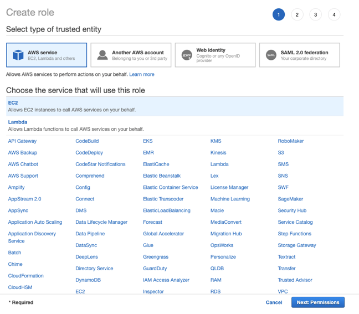Select Security Hub service

[x=292, y=210]
